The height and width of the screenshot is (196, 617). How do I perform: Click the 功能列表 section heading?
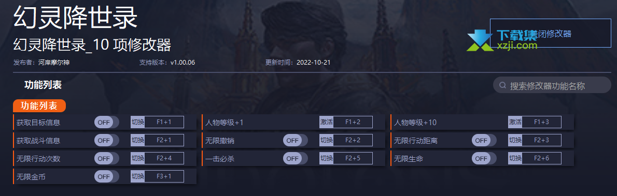tap(43, 85)
